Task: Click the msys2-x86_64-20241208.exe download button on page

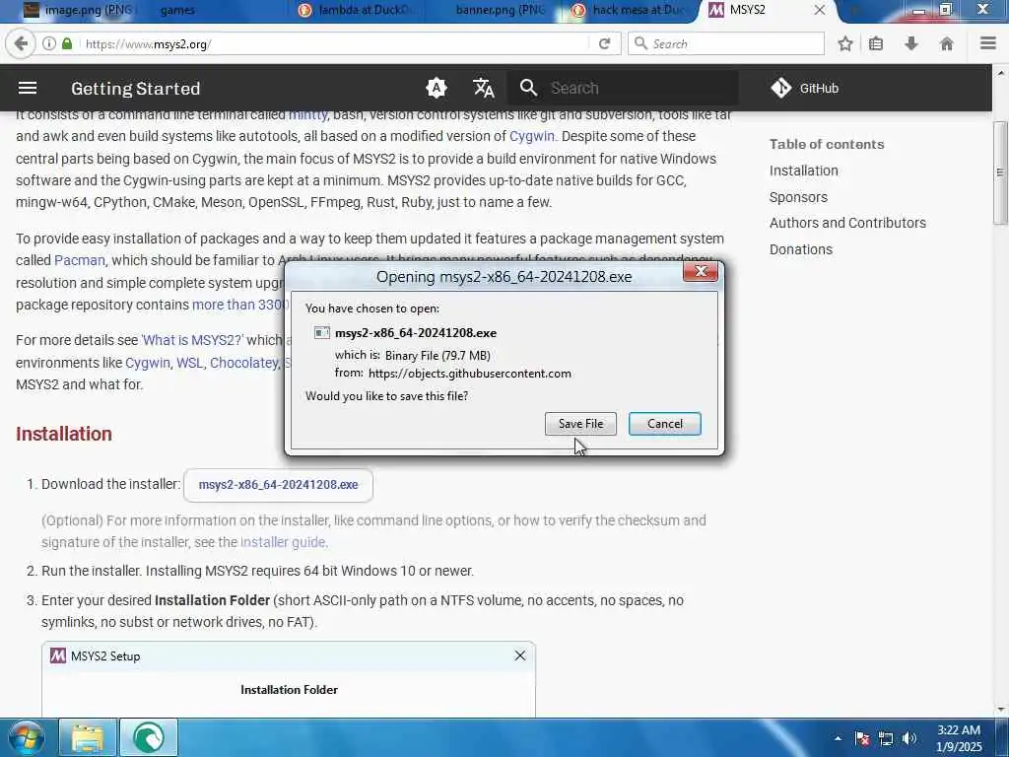Action: point(278,485)
